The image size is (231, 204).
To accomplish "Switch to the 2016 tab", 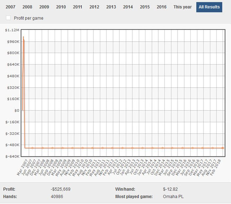I will tap(161, 7).
